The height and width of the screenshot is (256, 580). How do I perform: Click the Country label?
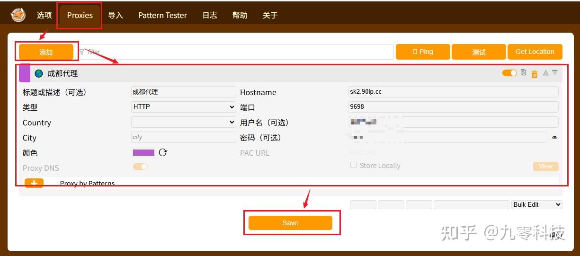[36, 123]
